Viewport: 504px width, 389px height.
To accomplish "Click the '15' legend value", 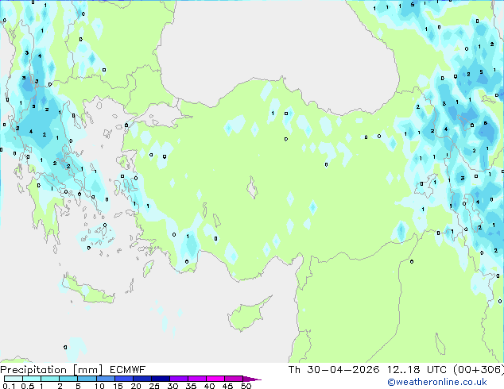I will [118, 386].
